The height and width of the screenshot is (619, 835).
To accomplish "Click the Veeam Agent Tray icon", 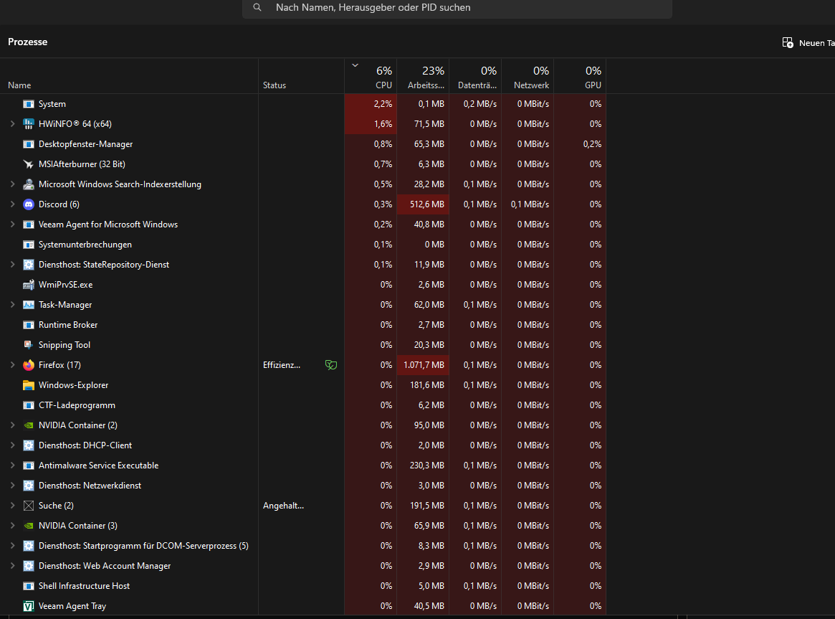I will [x=29, y=606].
